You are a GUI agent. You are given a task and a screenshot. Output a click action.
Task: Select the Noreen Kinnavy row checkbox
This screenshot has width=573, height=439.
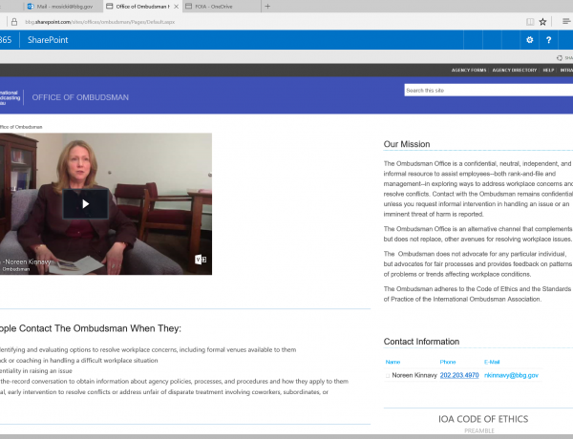pyautogui.click(x=388, y=375)
